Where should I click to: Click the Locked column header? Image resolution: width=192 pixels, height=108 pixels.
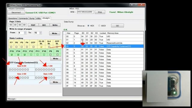[103, 33]
